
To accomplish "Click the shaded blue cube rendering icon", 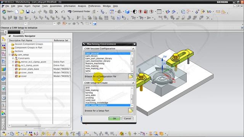I will coord(127,12).
